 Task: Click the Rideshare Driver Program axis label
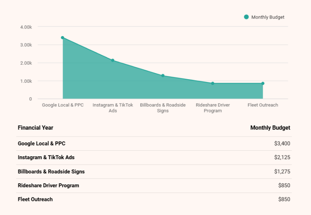coord(213,108)
